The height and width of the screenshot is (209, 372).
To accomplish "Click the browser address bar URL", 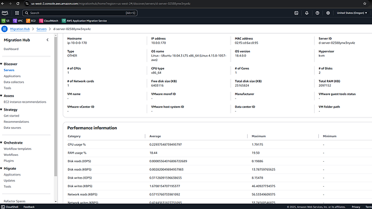I will pos(111,4).
